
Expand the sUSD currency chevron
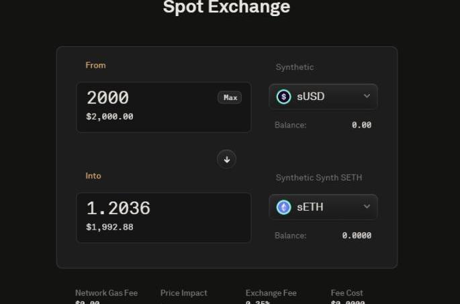tap(367, 97)
